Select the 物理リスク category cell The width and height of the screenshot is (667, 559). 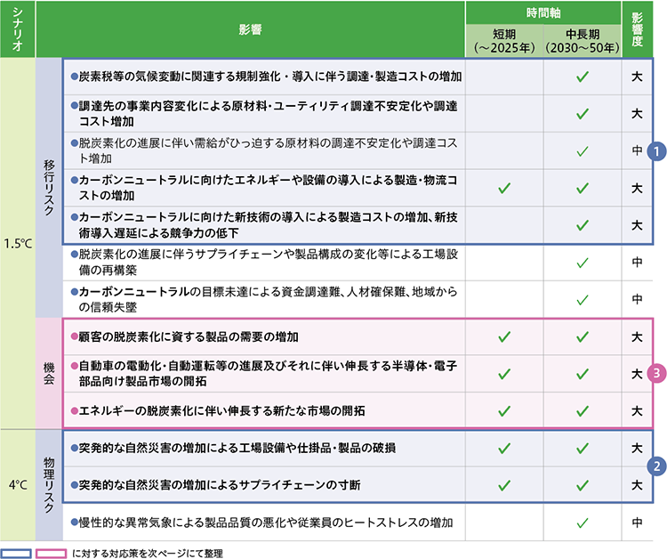pyautogui.click(x=48, y=485)
